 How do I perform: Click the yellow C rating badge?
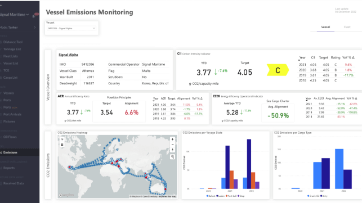coord(278,70)
